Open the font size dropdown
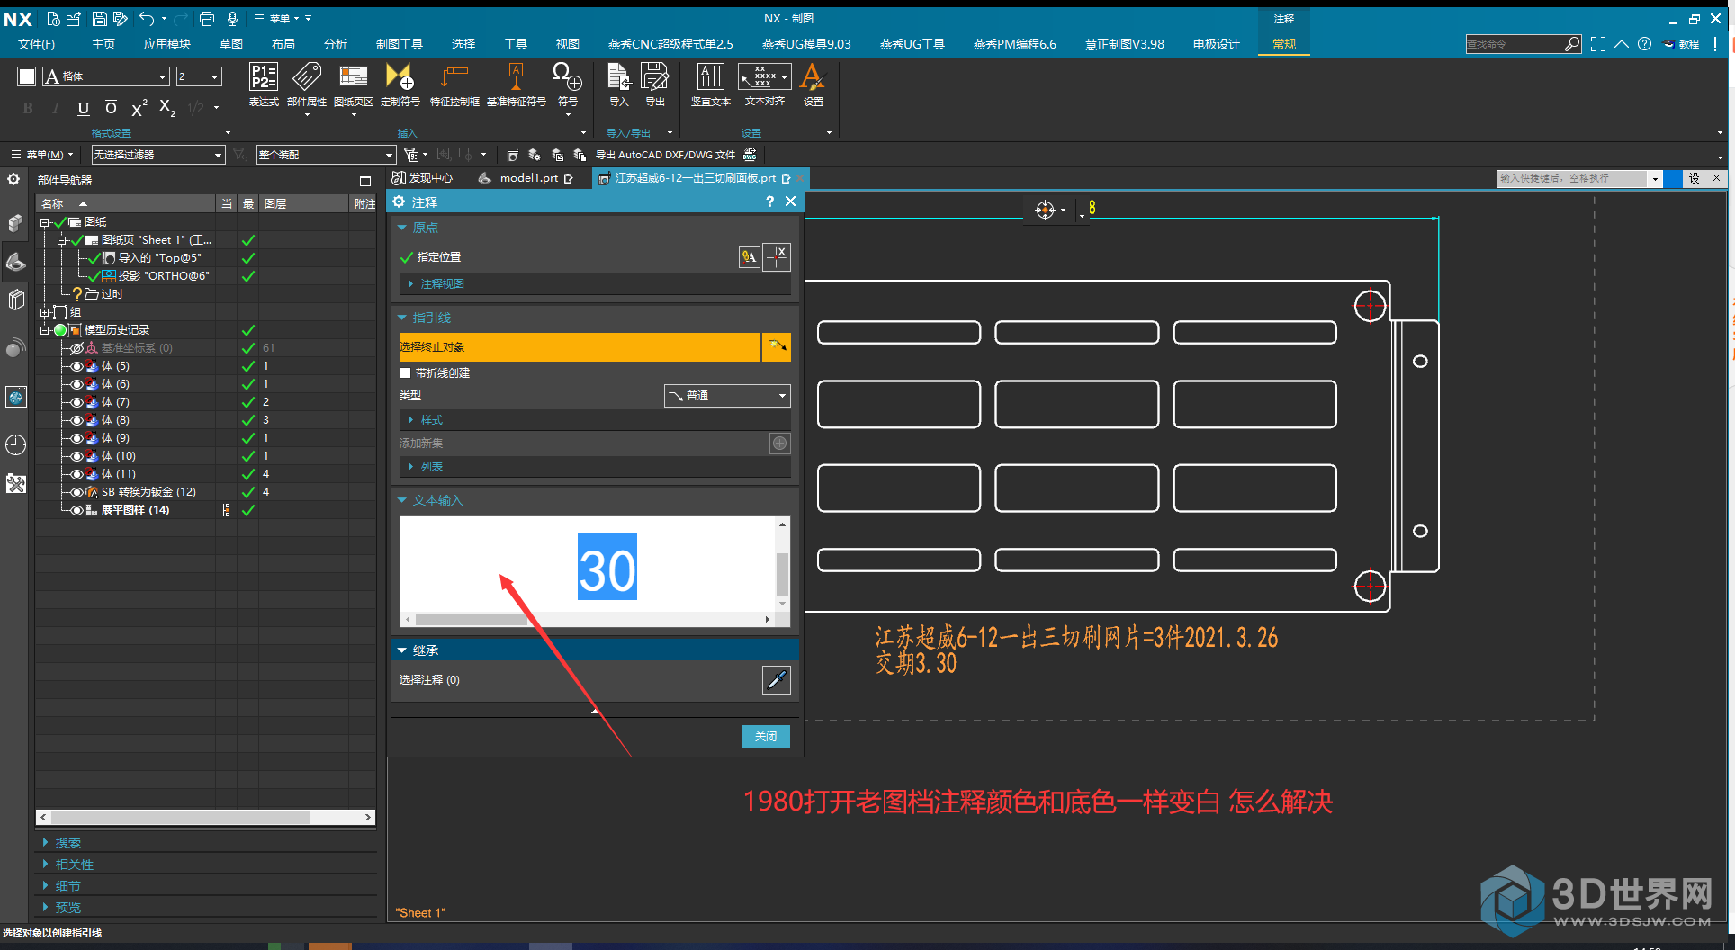Viewport: 1735px width, 950px height. pos(199,76)
